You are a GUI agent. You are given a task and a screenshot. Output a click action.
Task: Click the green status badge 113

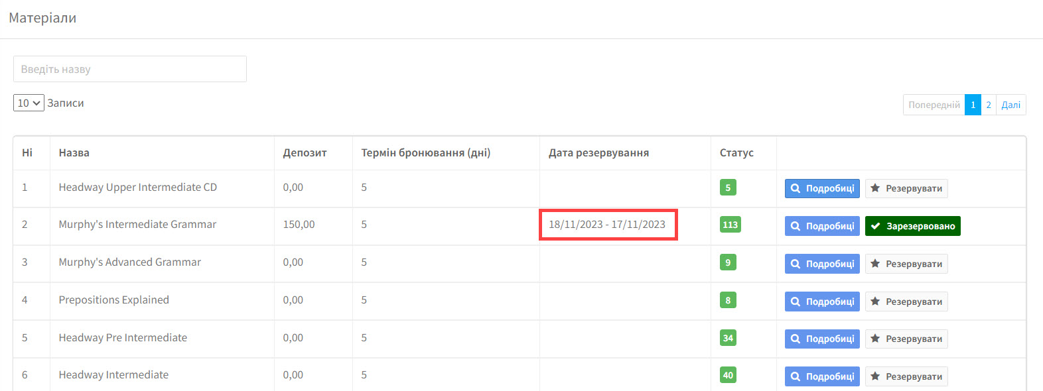point(730,225)
